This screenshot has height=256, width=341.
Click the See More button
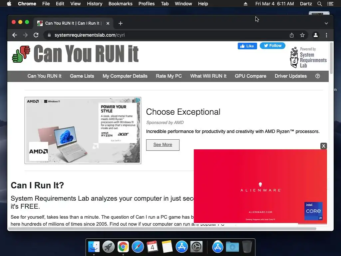click(x=163, y=145)
